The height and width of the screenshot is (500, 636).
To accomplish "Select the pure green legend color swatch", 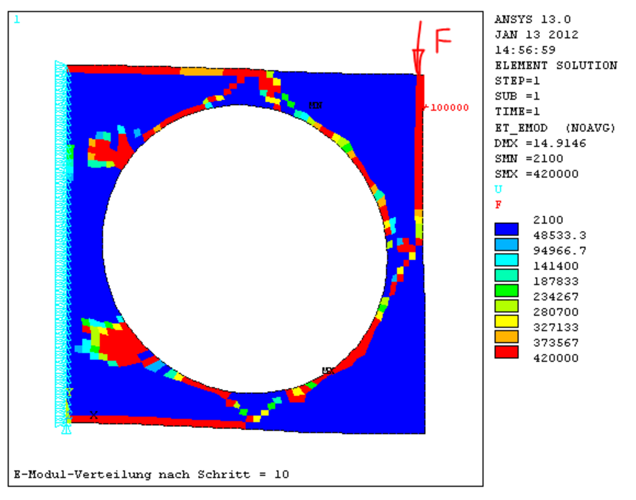I will pos(506,290).
